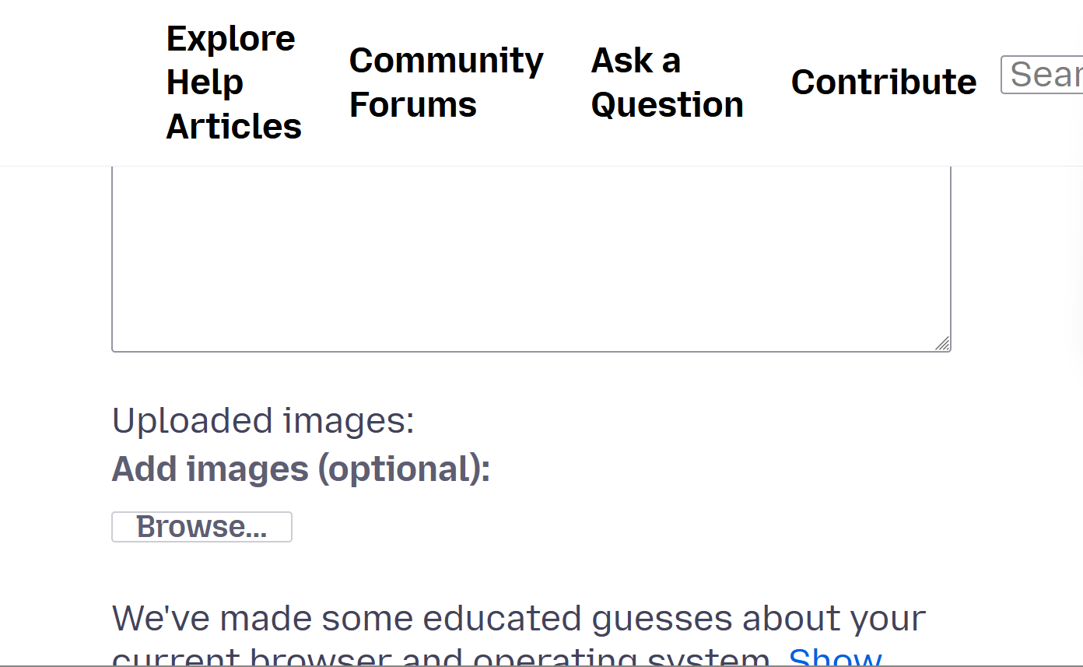Click the "educated guesses" paragraph text
This screenshot has width=1083, height=667.
click(x=518, y=619)
